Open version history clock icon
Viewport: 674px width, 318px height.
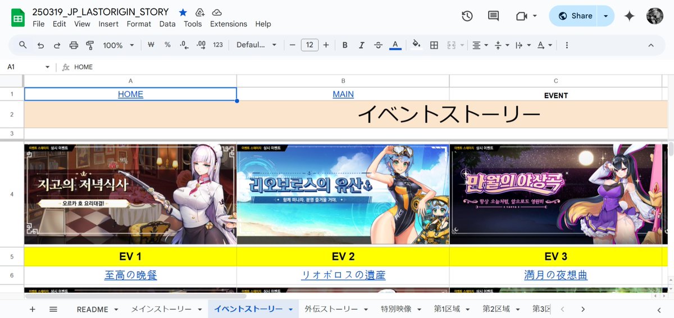(467, 16)
